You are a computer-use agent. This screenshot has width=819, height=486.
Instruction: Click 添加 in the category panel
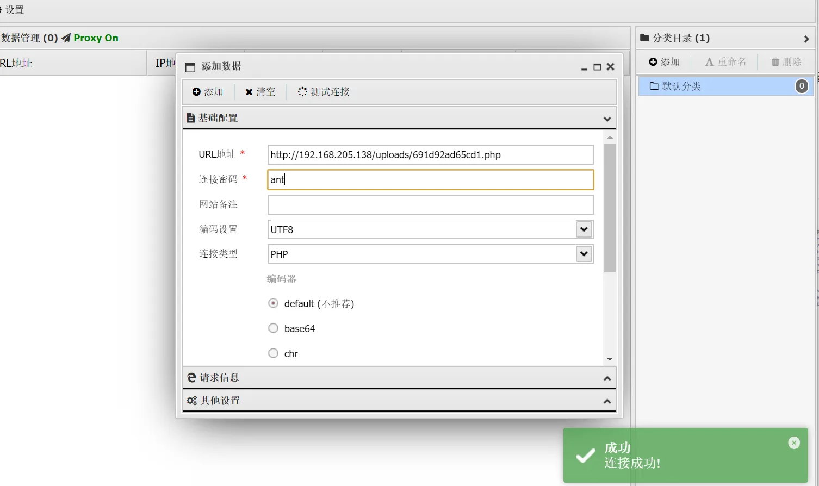[x=664, y=62]
